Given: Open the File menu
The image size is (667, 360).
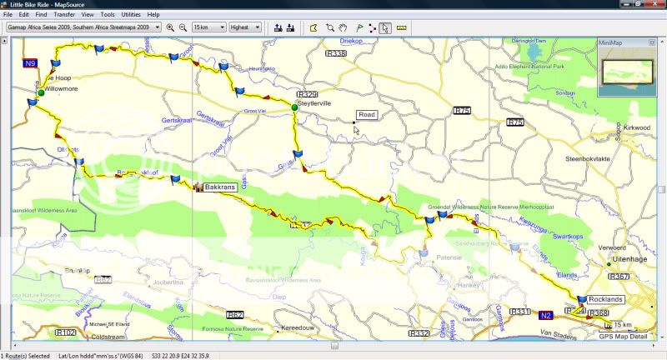Looking at the screenshot, I should click(8, 14).
